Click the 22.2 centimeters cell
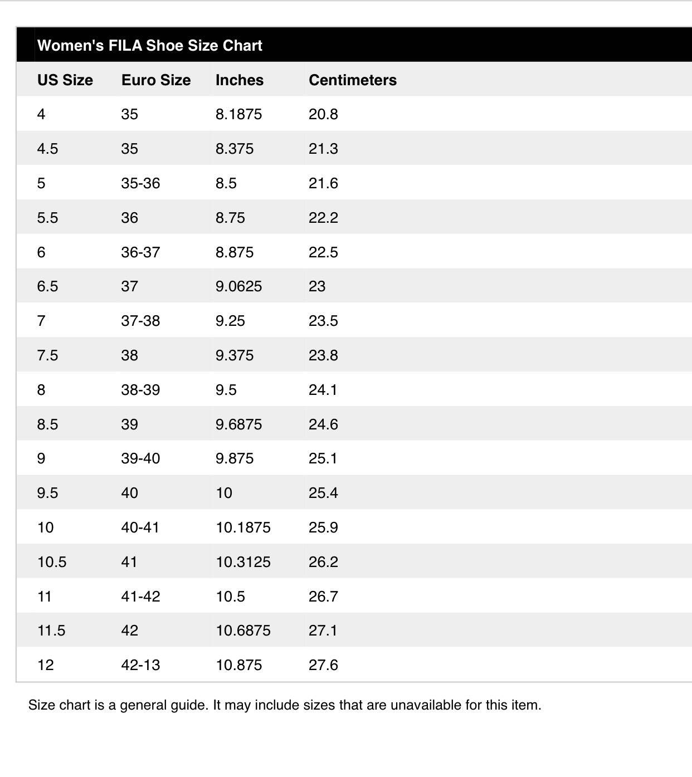The width and height of the screenshot is (692, 777). [x=323, y=218]
